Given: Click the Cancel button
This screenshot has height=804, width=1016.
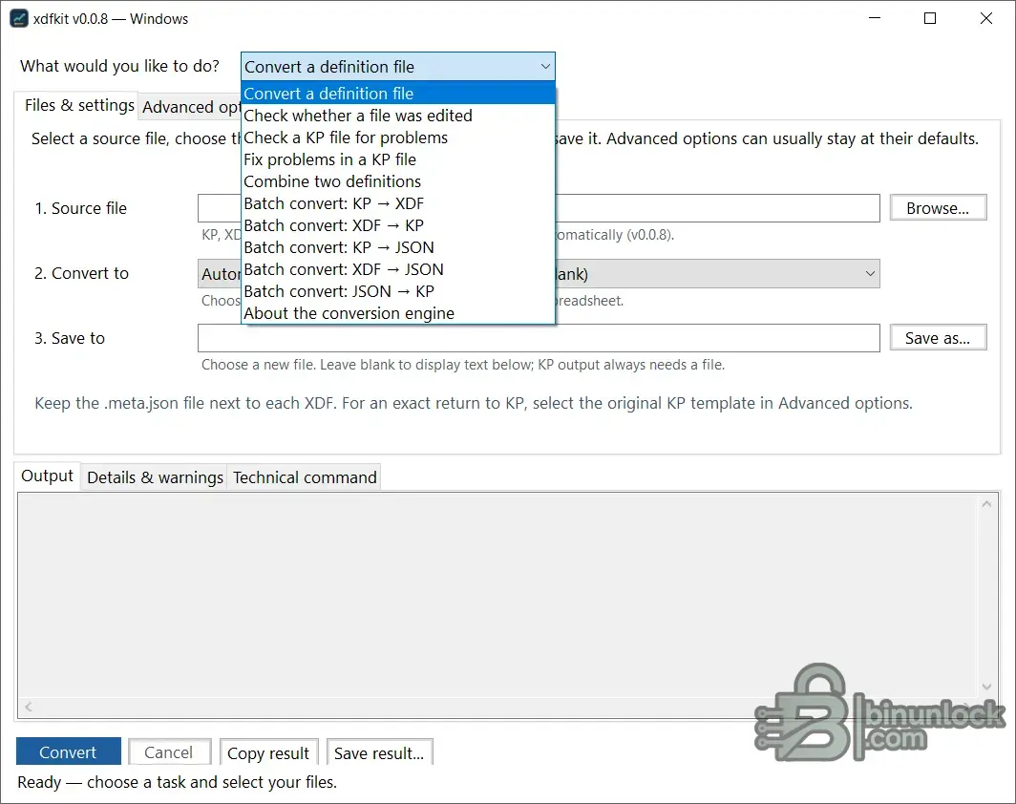Looking at the screenshot, I should [x=169, y=751].
